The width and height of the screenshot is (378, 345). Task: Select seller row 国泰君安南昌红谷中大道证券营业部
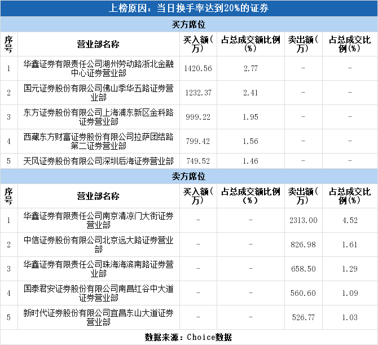[x=189, y=293]
